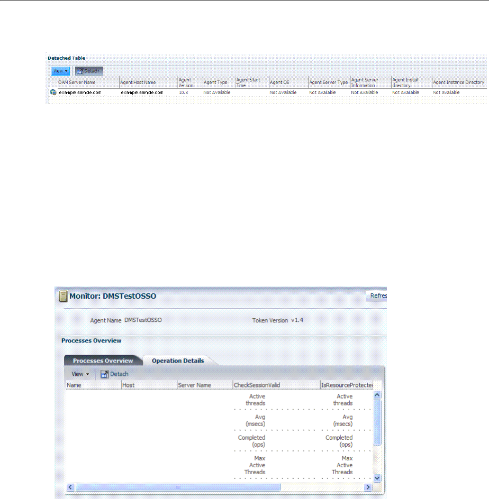Click Agent Server Type column header
This screenshot has width=489, height=499.
(329, 82)
